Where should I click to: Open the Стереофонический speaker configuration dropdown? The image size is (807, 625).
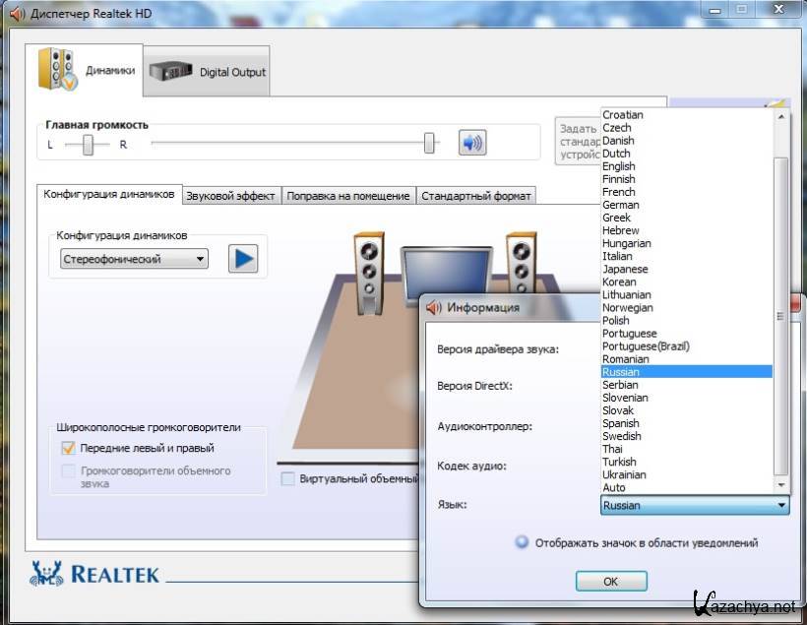[x=134, y=259]
